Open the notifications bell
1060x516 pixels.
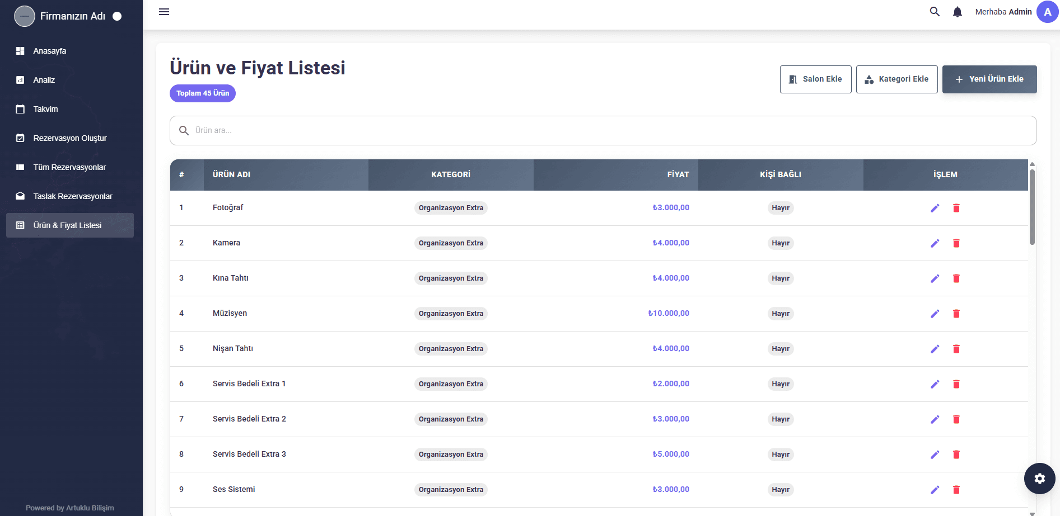958,12
